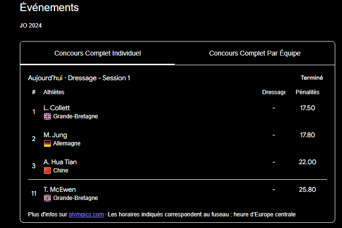Click the Dressage - Session 1 title

(101, 78)
